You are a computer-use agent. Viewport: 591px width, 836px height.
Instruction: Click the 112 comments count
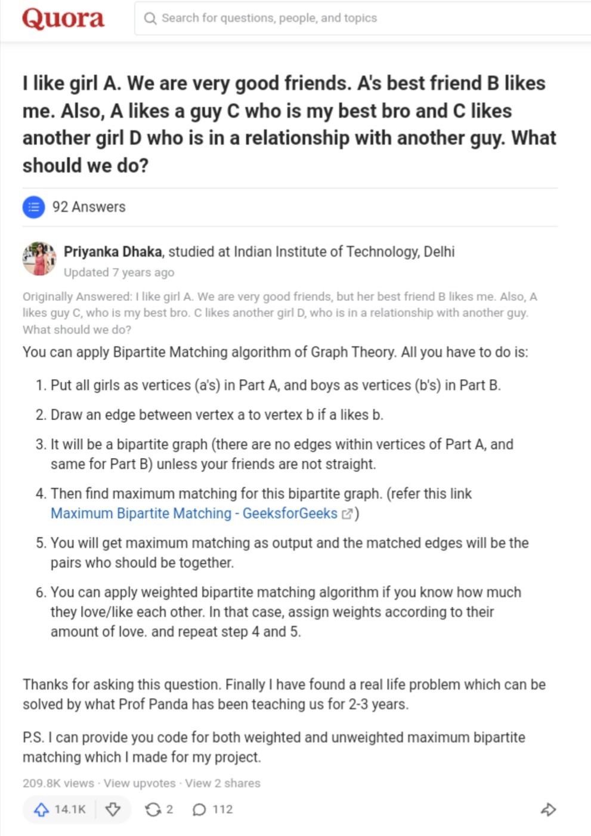222,810
